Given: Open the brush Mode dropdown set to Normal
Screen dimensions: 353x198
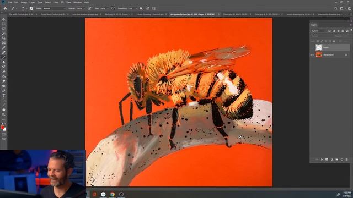Looking at the screenshot, I should [54, 9].
